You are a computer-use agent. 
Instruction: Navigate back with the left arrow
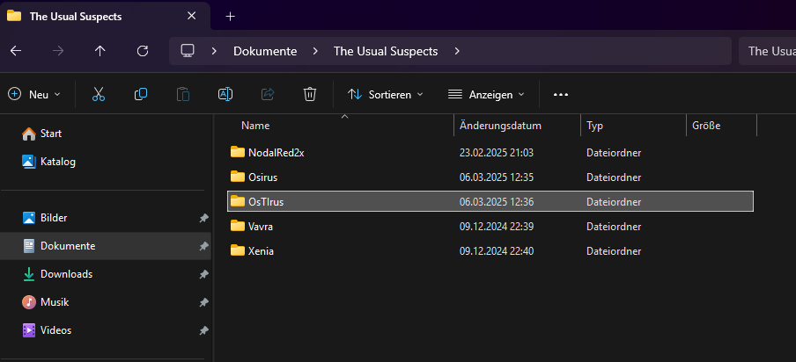pyautogui.click(x=15, y=51)
